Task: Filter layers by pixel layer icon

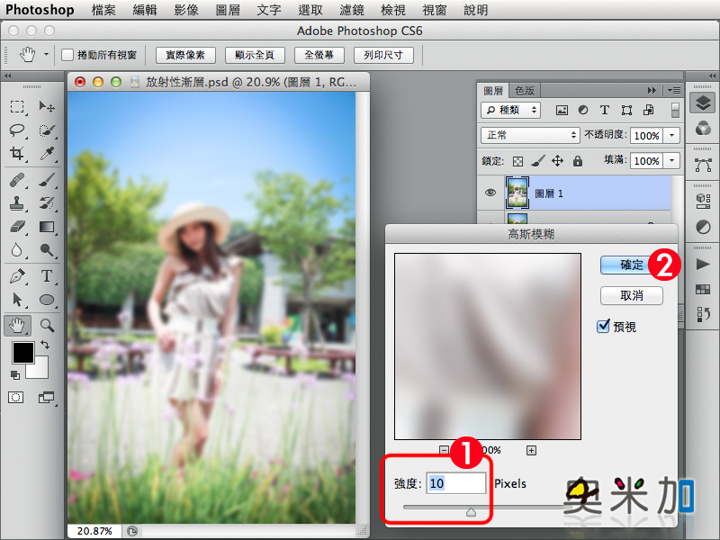Action: tap(562, 110)
